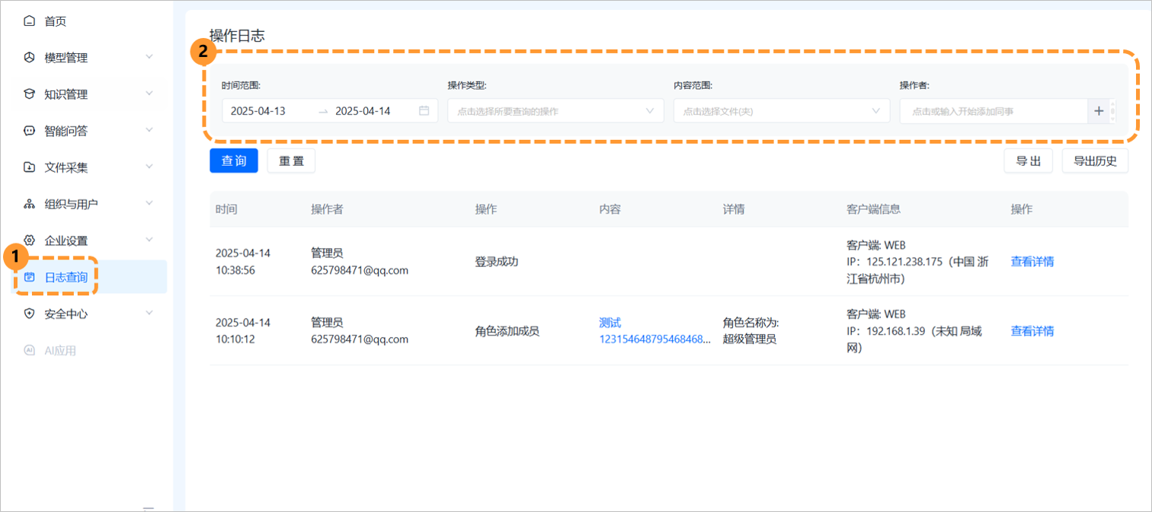Open 智能问答 via its chat bubble icon

(x=30, y=130)
